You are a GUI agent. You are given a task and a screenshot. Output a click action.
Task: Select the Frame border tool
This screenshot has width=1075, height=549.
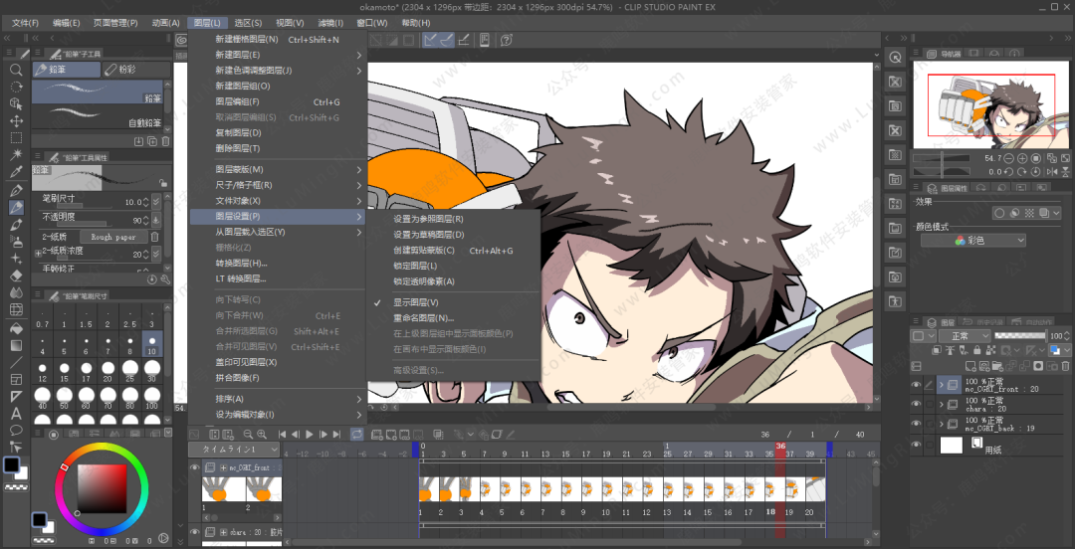click(17, 379)
